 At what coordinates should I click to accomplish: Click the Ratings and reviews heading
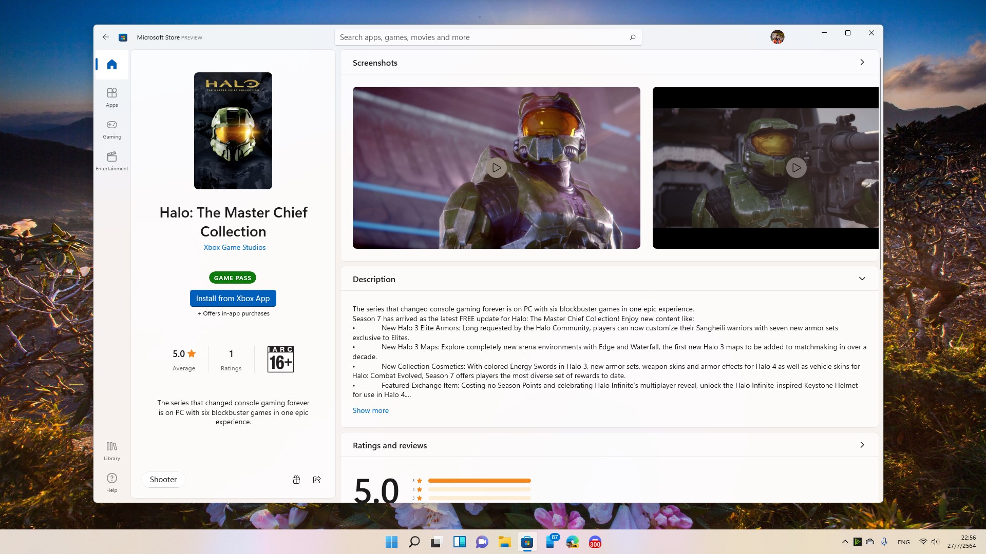(390, 445)
